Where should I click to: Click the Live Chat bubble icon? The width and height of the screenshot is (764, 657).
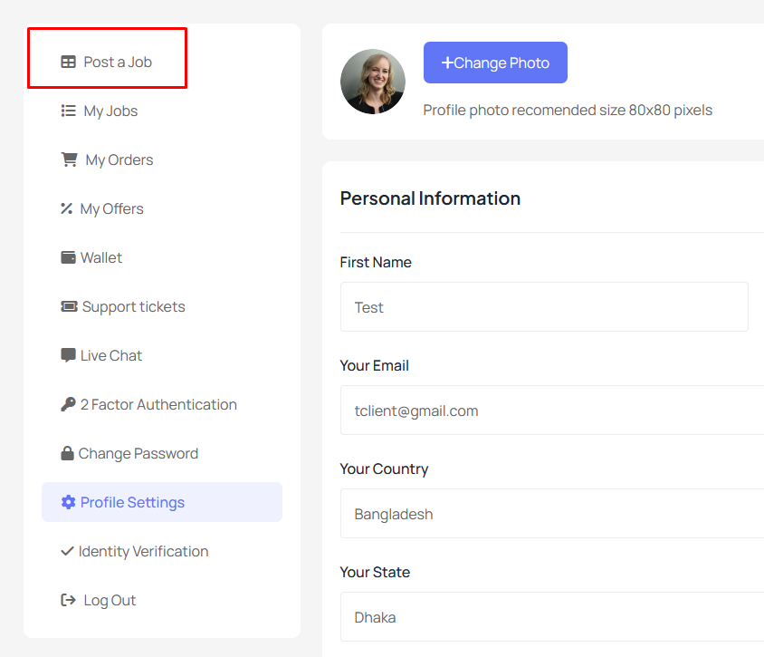pyautogui.click(x=68, y=355)
